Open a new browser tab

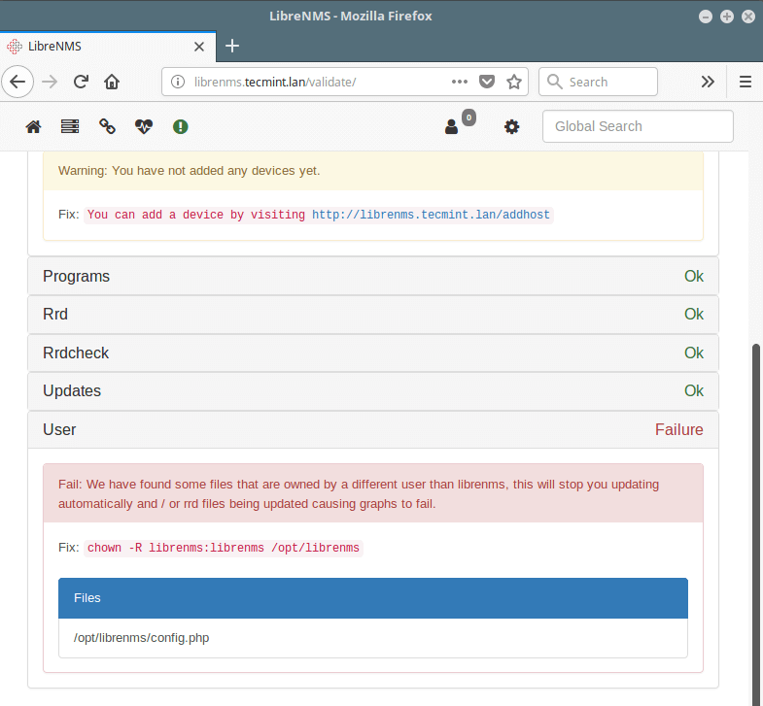[232, 46]
